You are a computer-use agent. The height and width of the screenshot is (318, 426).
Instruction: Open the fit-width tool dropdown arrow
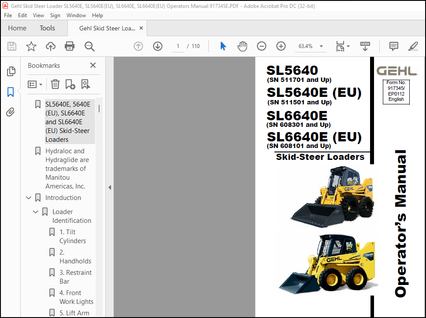pyautogui.click(x=348, y=46)
